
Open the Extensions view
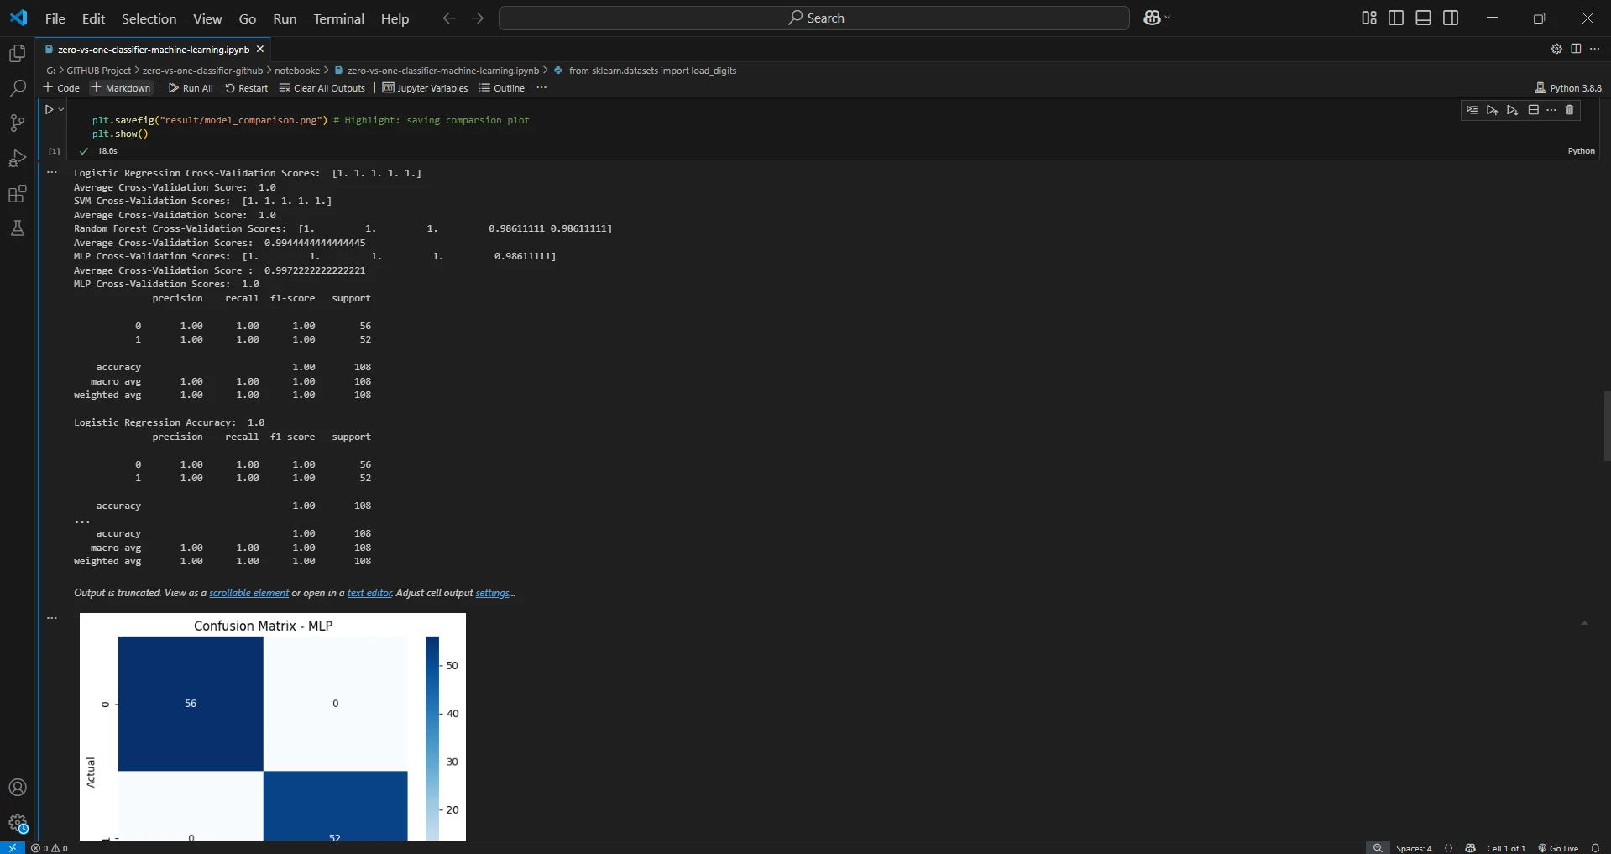coord(17,194)
